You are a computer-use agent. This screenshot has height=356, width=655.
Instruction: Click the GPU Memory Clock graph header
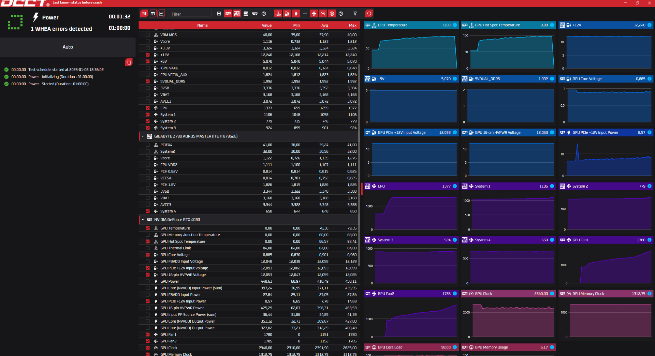tap(606, 294)
